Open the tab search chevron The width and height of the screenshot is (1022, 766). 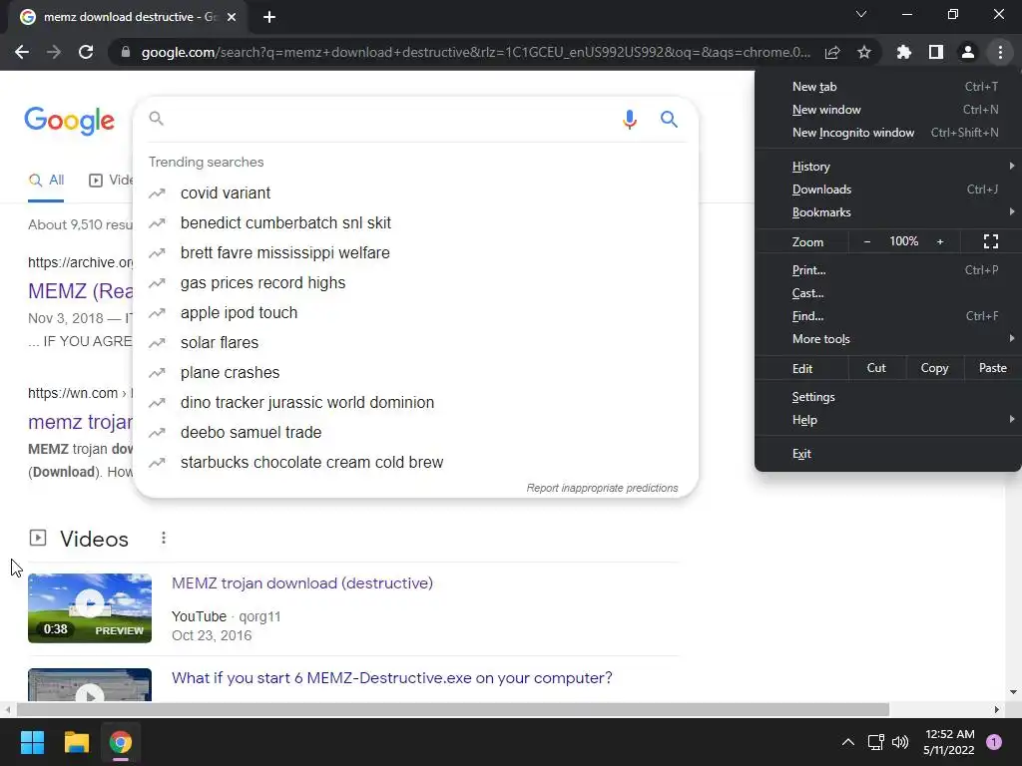coord(861,14)
